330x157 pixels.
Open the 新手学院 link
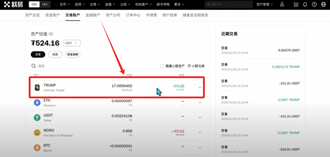[163, 4]
